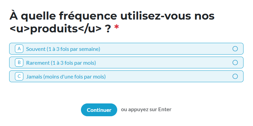253x126 pixels.
Task: Click the word 'Enter' in the hint
Action: (x=165, y=109)
